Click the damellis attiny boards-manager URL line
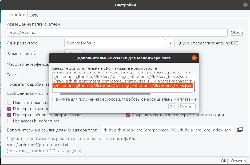250x165 pixels. click(123, 81)
